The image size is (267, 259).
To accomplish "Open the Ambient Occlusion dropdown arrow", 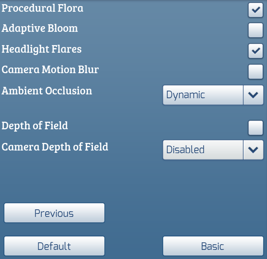I will (253, 95).
